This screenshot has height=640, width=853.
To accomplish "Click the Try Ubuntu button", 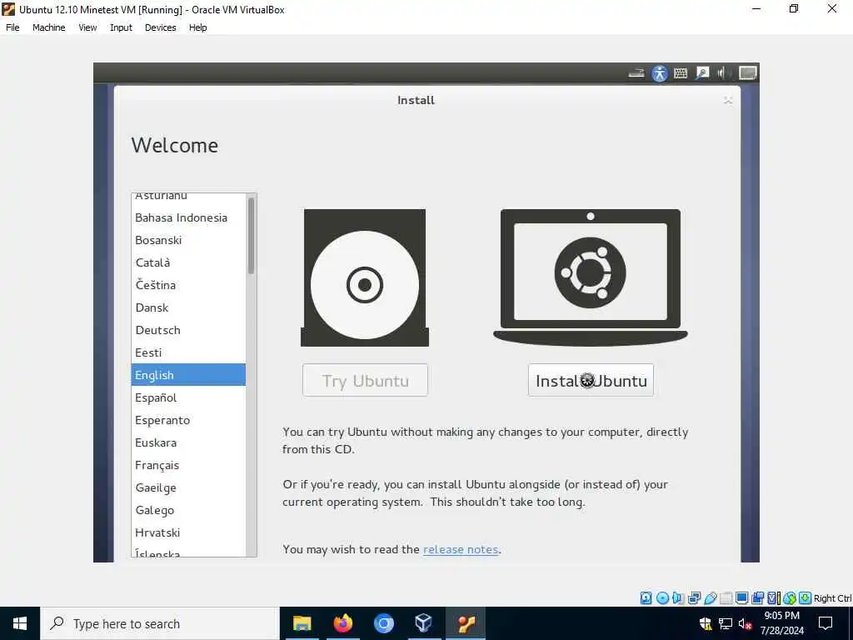I will point(365,380).
